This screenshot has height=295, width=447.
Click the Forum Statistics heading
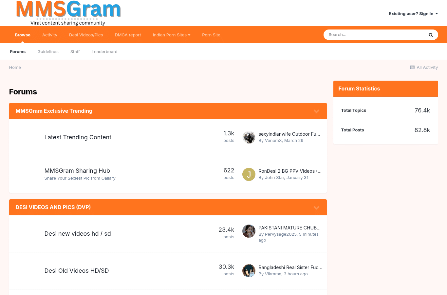point(359,89)
